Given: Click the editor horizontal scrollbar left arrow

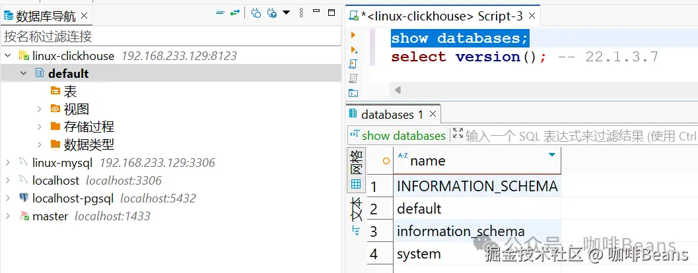Looking at the screenshot, I should pos(398,90).
